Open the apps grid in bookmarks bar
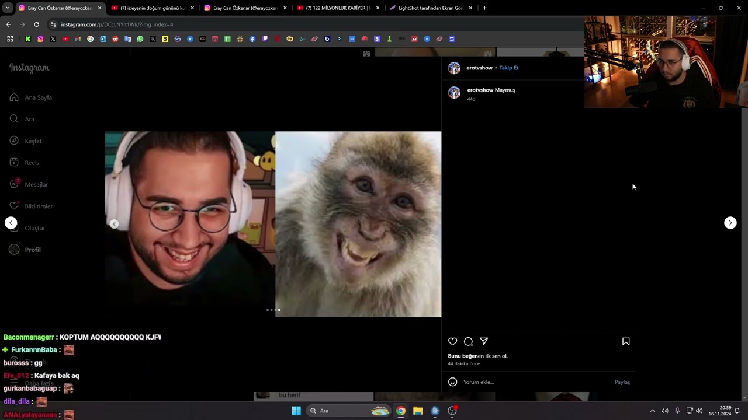 point(10,39)
